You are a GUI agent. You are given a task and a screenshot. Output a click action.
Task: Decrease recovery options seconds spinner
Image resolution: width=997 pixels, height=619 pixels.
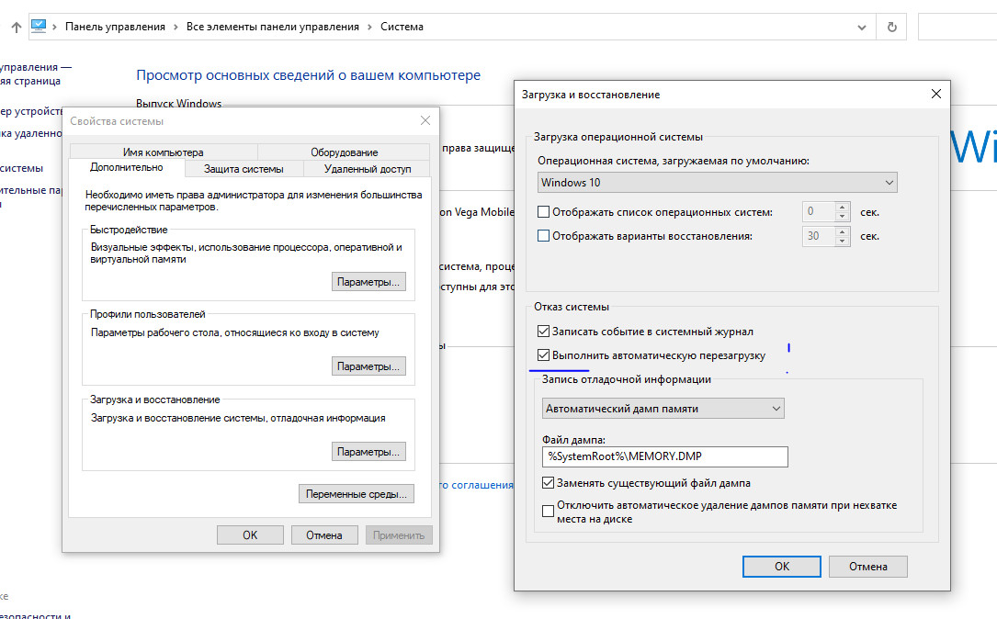coord(842,241)
